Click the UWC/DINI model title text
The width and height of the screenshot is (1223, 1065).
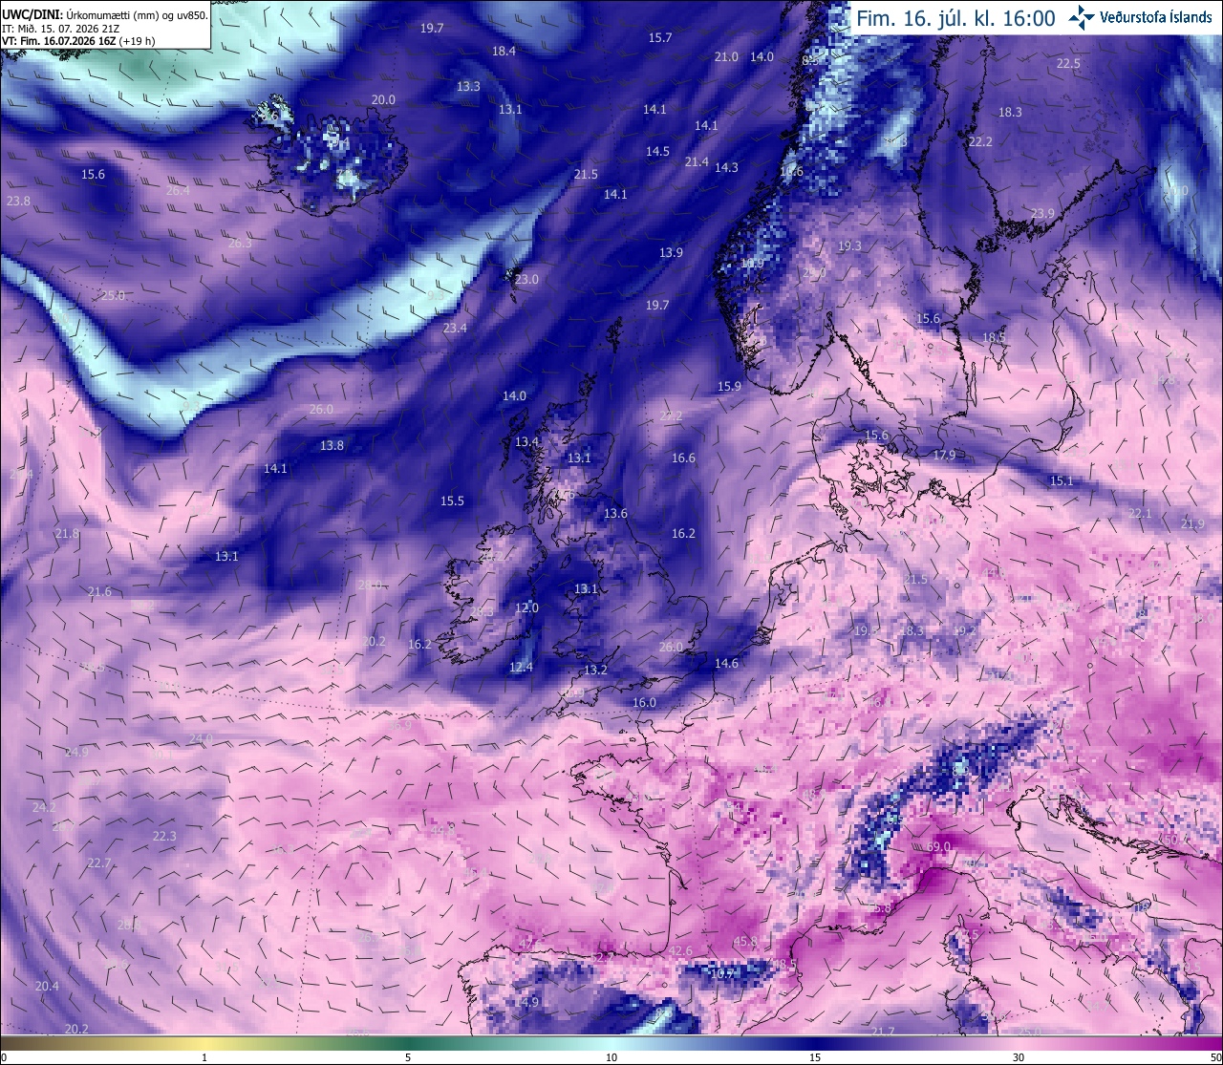point(32,14)
